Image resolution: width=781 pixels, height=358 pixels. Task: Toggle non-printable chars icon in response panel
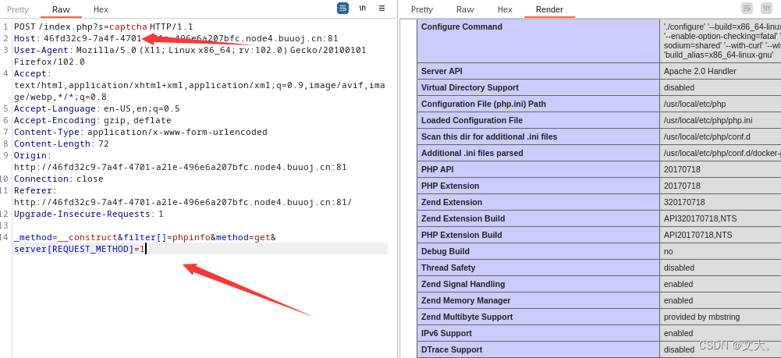[x=766, y=9]
